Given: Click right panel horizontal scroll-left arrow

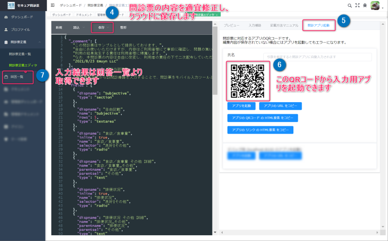Looking at the screenshot, I should pyautogui.click(x=222, y=233).
